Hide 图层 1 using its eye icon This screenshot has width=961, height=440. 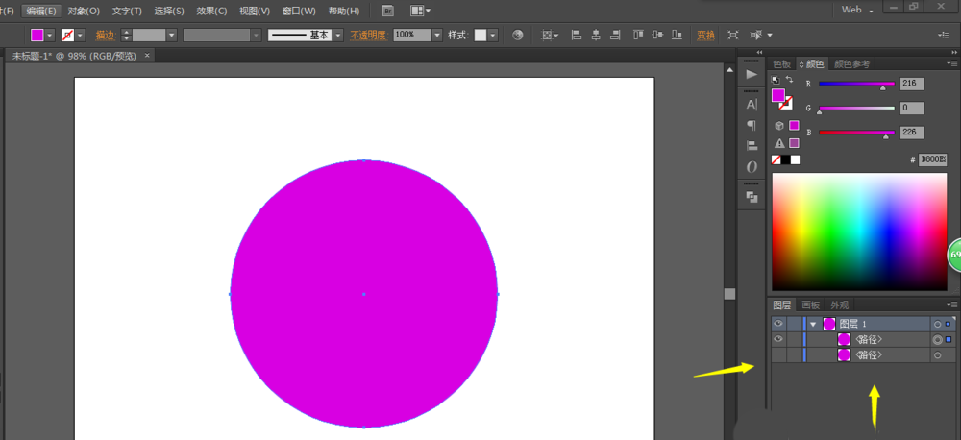pyautogui.click(x=778, y=324)
